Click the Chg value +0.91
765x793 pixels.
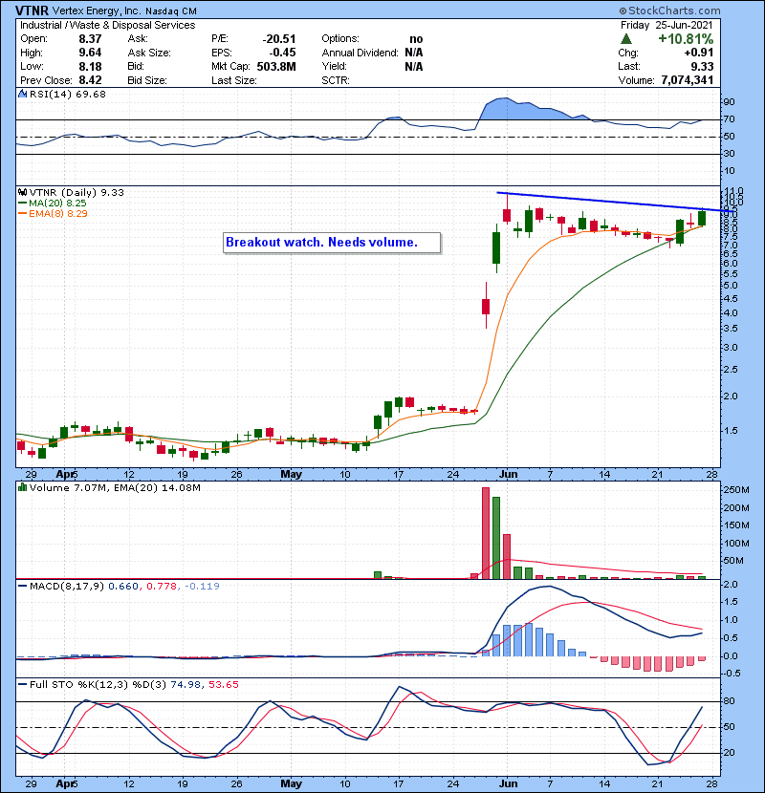click(x=699, y=53)
